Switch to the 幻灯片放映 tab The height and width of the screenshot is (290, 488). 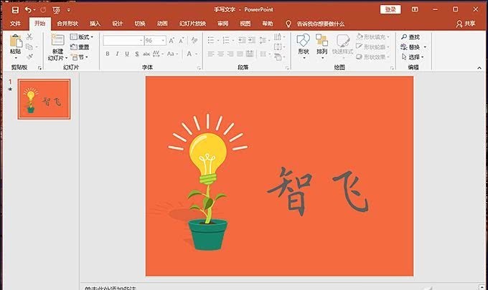click(x=192, y=24)
